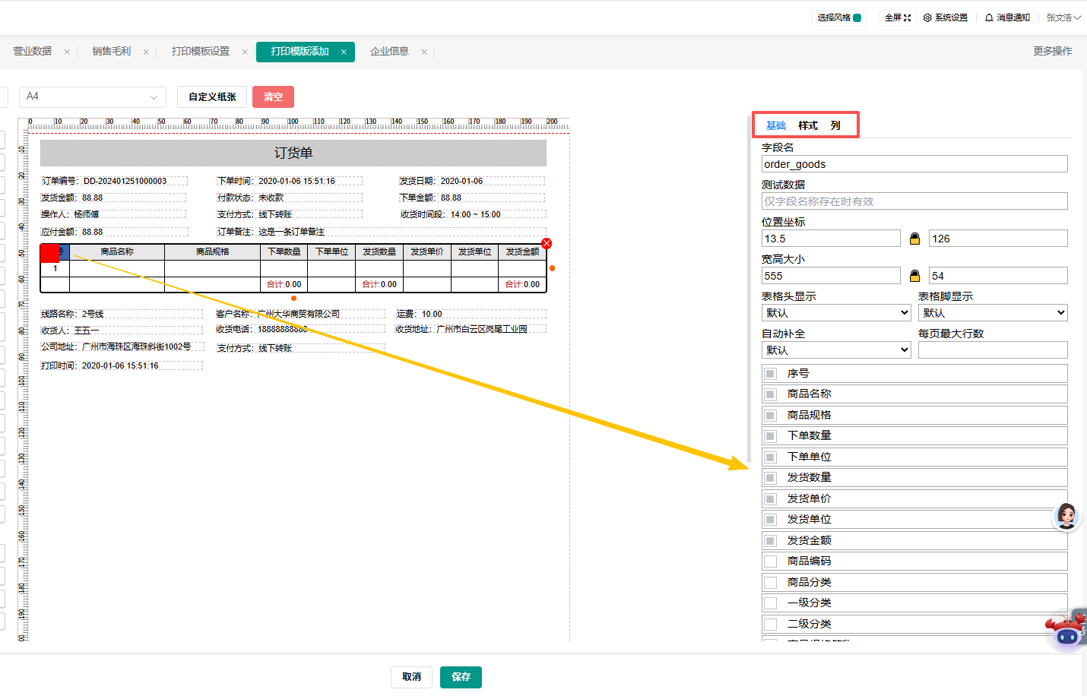Click the 取消 button
The image size is (1087, 696).
point(411,677)
